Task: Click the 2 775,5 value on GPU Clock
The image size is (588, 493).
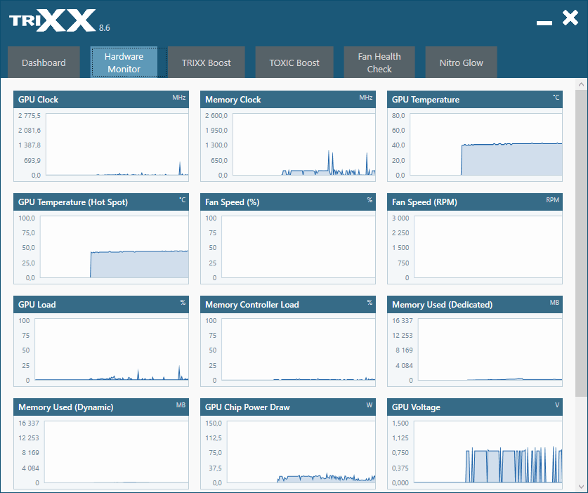Action: point(30,115)
